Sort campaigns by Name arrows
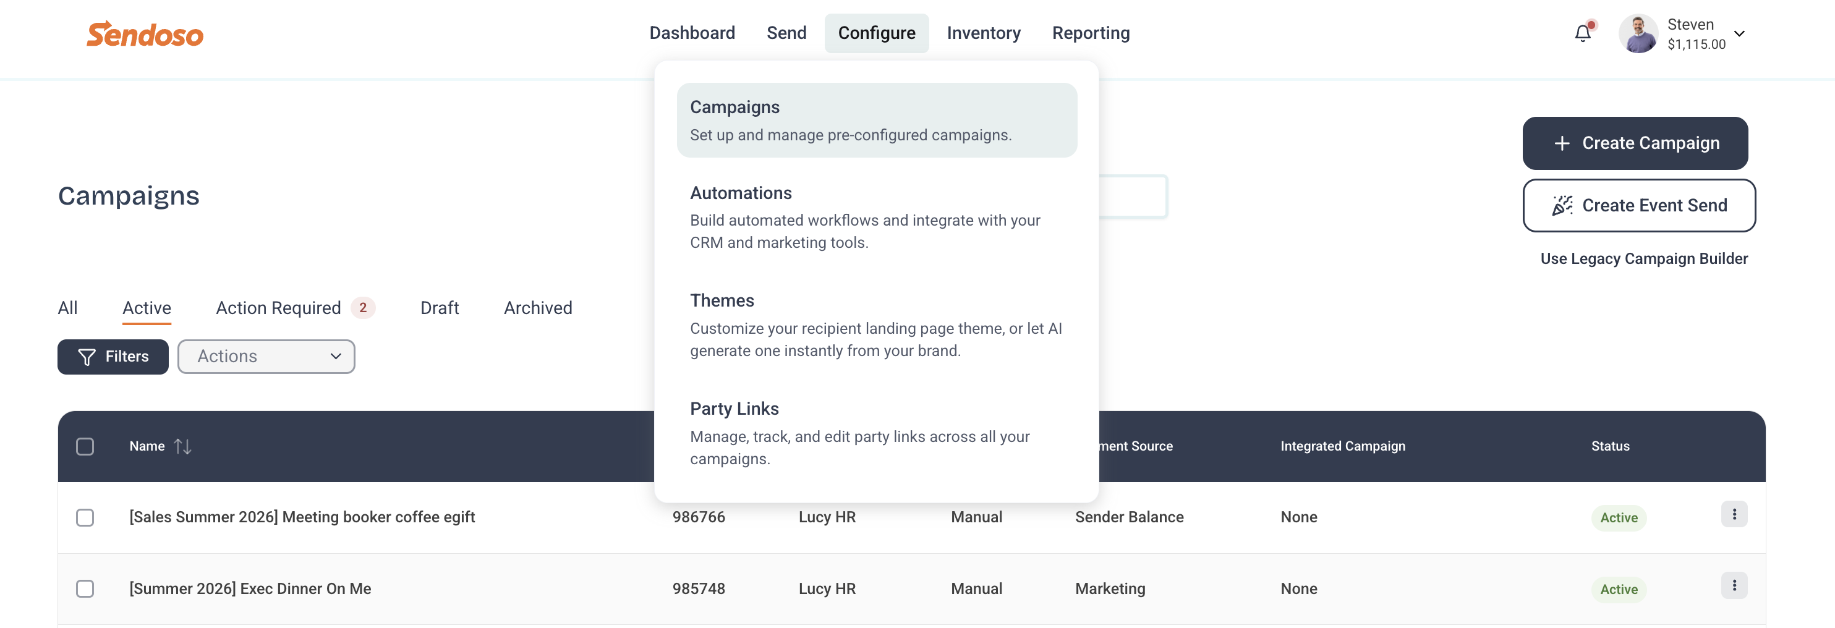The image size is (1835, 628). [x=182, y=446]
